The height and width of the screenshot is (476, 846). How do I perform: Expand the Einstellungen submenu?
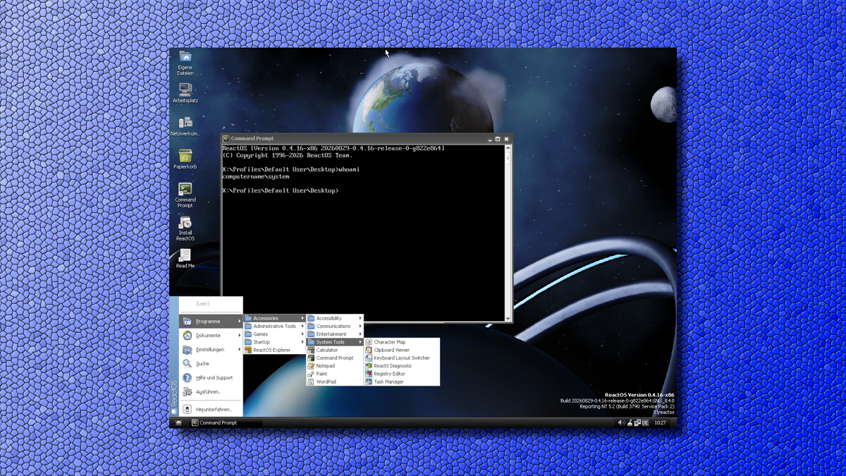(211, 350)
